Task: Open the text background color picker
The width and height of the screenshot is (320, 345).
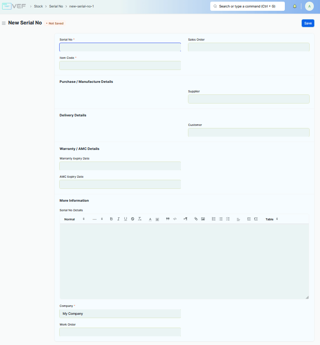Action: (157, 219)
